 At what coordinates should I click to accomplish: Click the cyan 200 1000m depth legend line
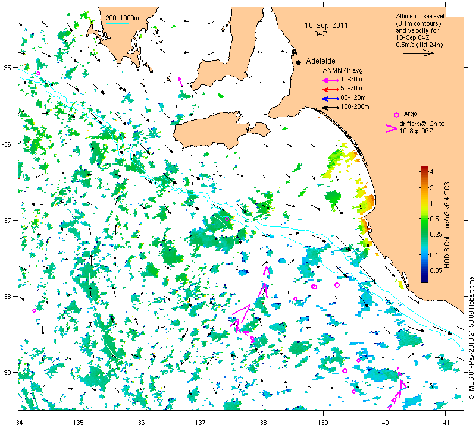pyautogui.click(x=117, y=24)
